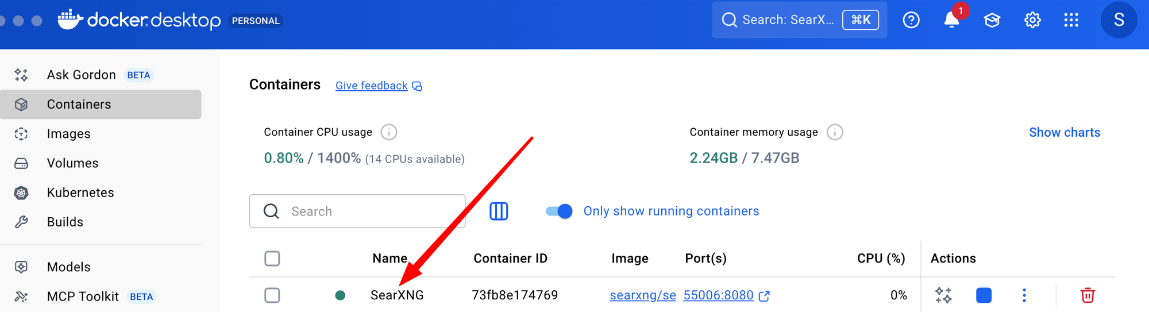Click the CPU usage info icon
Image resolution: width=1149 pixels, height=312 pixels.
(389, 132)
